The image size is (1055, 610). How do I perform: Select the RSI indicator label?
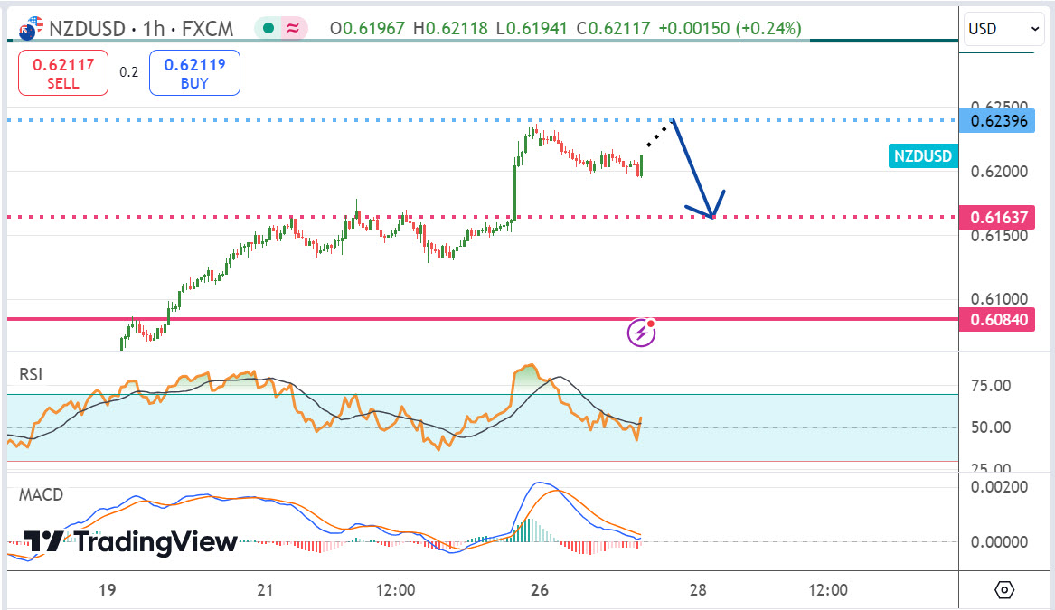(32, 374)
